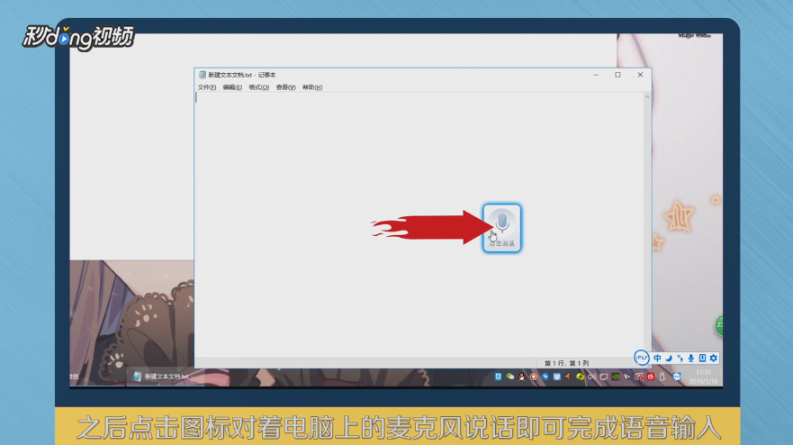Minimize the Notepad window
Viewport: 793px width, 445px height.
pyautogui.click(x=596, y=75)
